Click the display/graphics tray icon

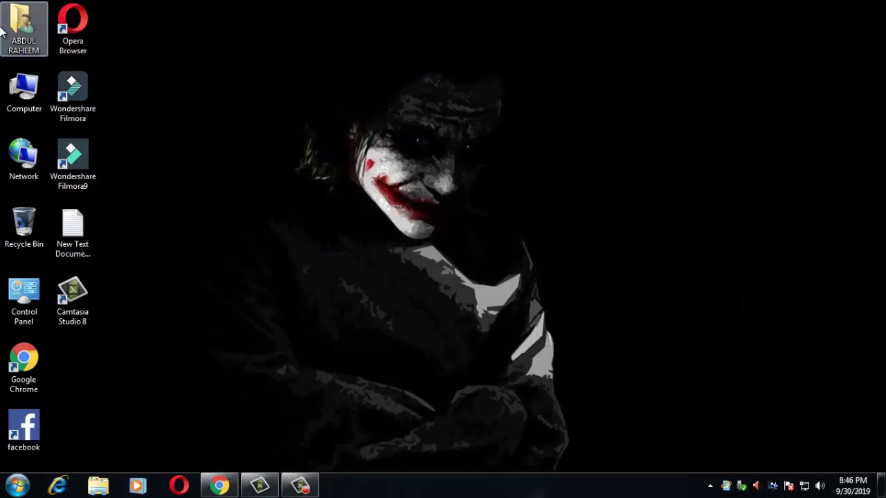[772, 486]
